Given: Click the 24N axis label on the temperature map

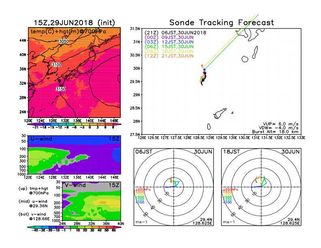Looking at the screenshot, I should point(23,112).
